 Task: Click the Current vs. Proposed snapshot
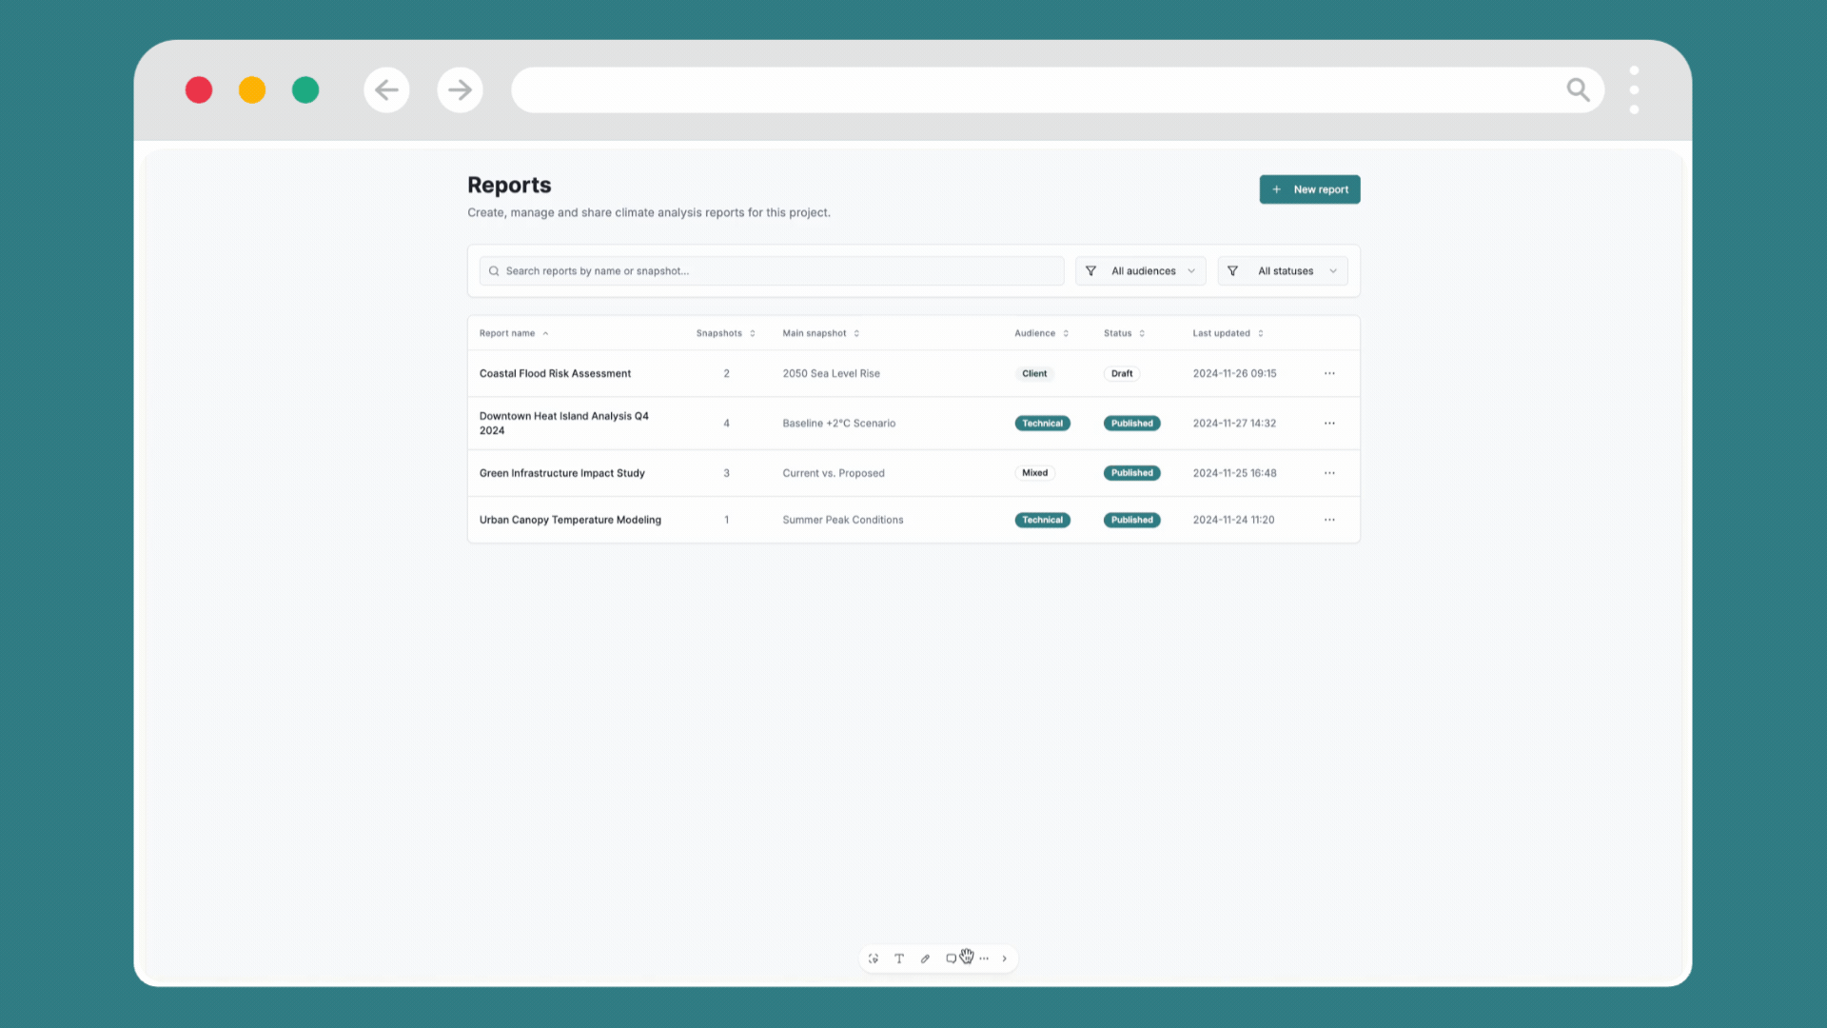click(x=834, y=473)
